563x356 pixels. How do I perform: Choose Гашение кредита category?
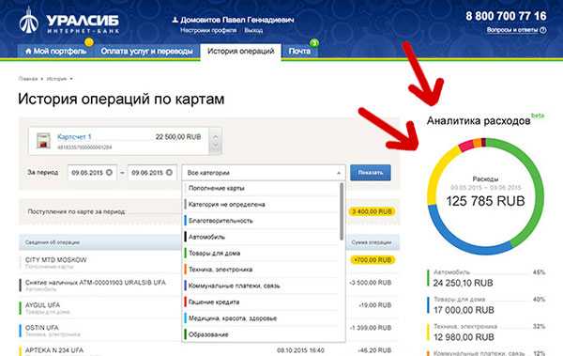coord(261,302)
